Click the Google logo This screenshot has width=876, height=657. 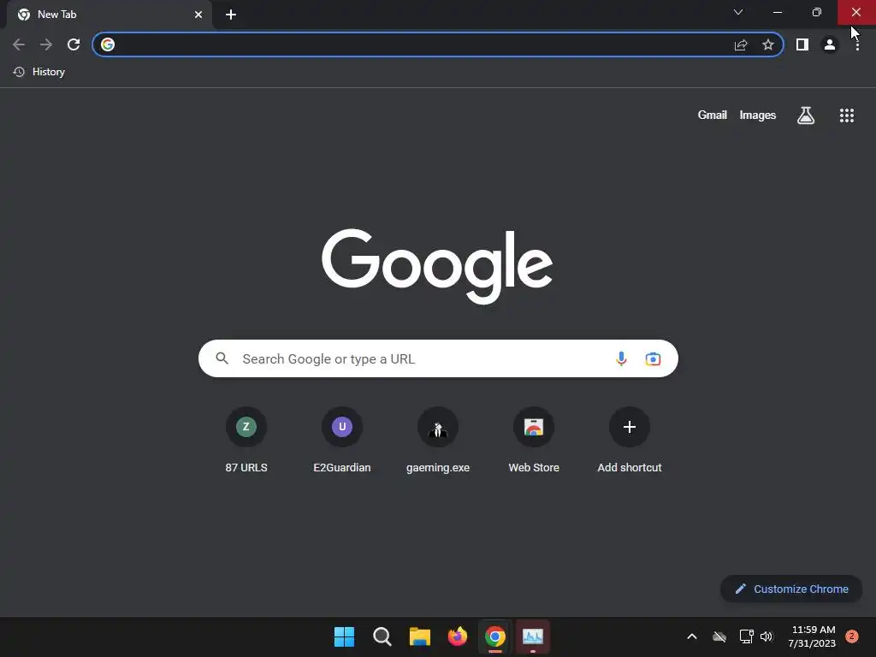437,267
